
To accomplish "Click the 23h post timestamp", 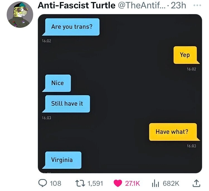I will [x=178, y=6].
